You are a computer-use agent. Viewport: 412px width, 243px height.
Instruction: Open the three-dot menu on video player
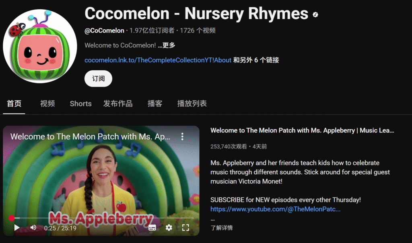pyautogui.click(x=182, y=137)
